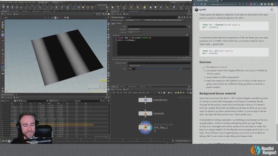Toggle display flag on normal1 node
278x156 pixels.
coord(151,114)
